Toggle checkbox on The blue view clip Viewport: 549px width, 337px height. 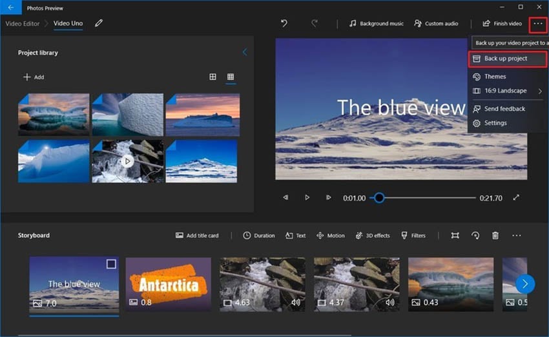click(111, 264)
